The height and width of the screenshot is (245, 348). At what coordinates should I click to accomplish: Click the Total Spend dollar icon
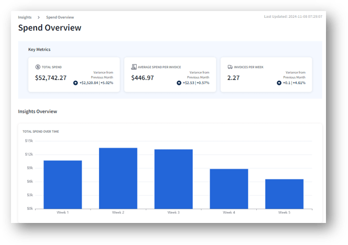pos(38,67)
